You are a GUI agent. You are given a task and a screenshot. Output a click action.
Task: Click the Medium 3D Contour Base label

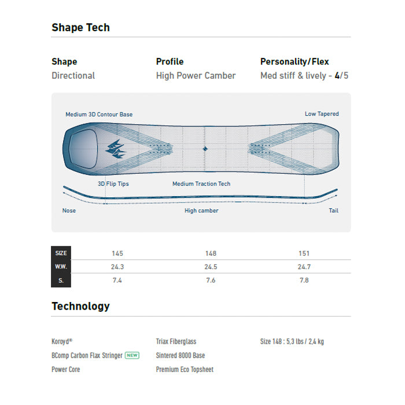pyautogui.click(x=99, y=115)
